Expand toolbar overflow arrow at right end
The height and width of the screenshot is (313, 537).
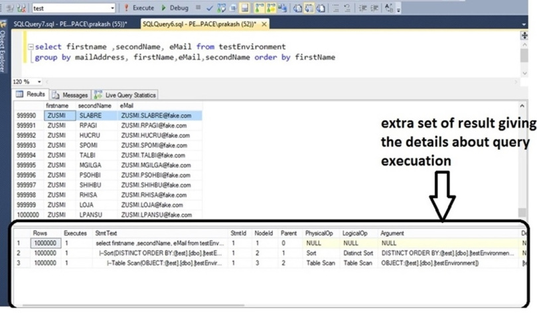tap(398, 9)
